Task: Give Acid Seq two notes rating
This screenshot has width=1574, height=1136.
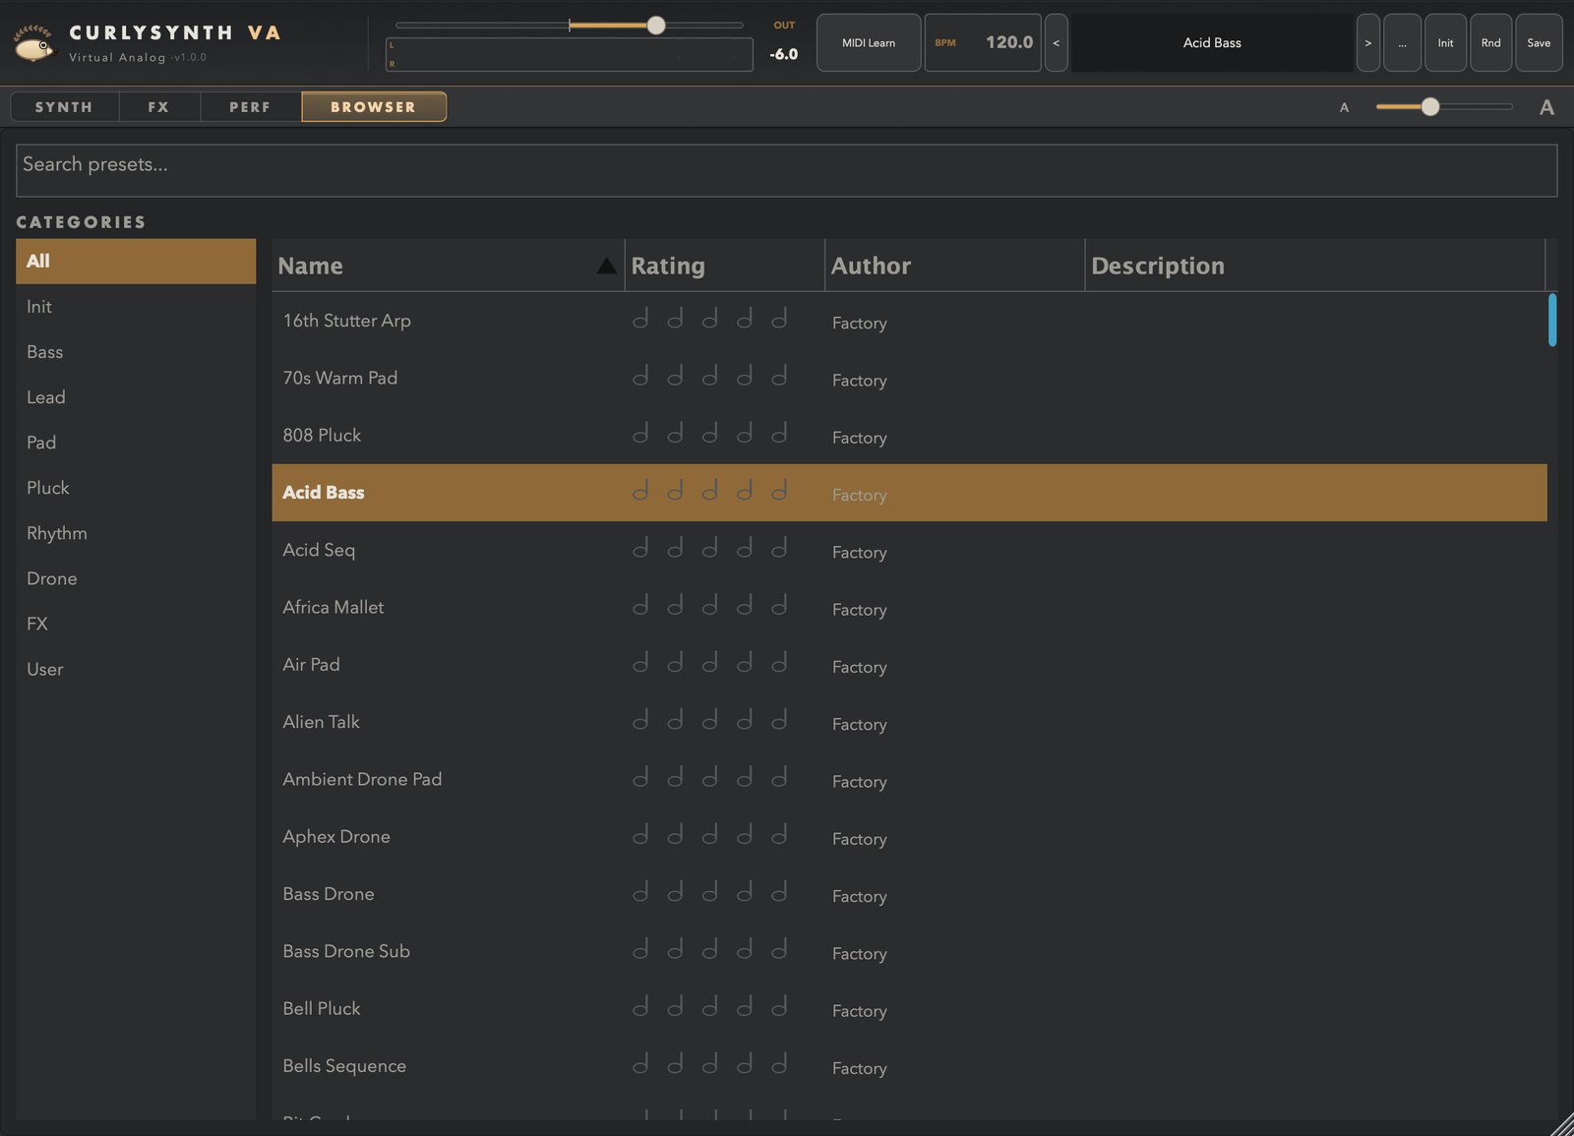Action: pos(675,548)
